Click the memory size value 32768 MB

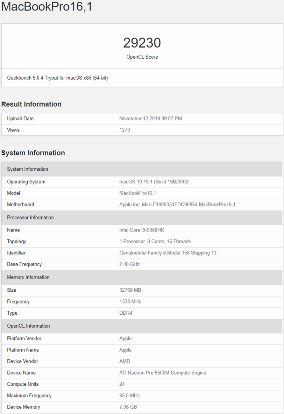coord(130,290)
